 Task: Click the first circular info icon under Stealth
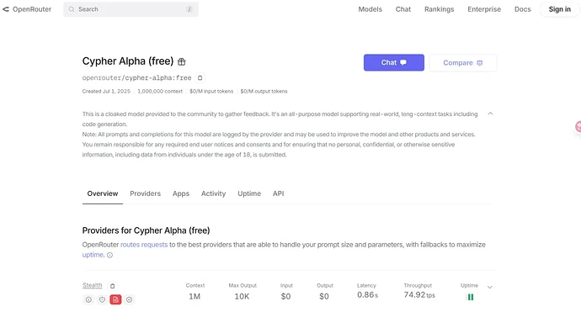pyautogui.click(x=88, y=299)
